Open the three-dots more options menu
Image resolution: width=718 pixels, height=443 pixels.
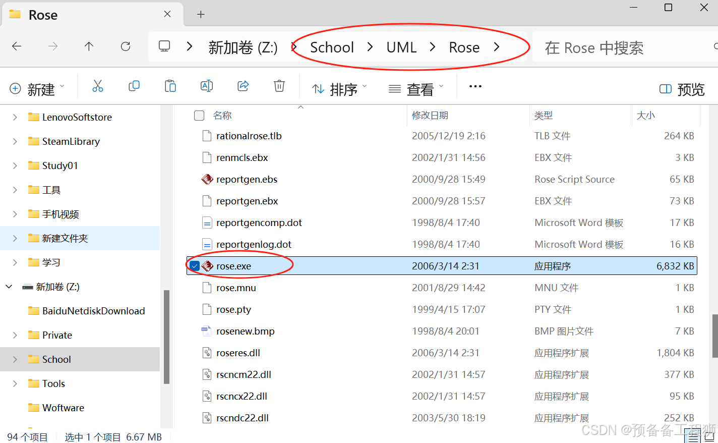[475, 86]
